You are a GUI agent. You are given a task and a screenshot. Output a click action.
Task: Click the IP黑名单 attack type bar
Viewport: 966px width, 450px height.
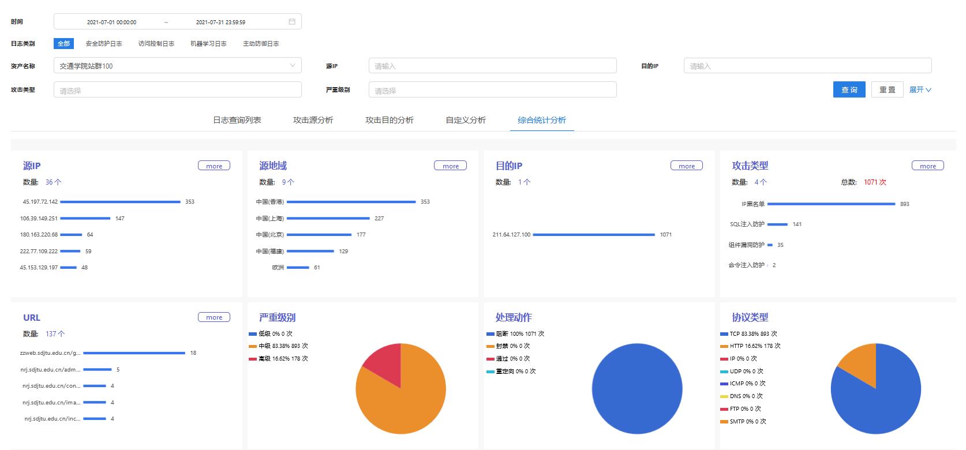point(831,204)
